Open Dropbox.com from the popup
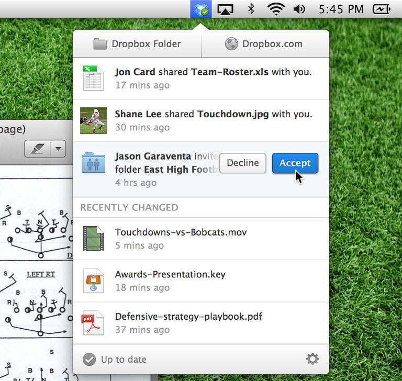This screenshot has height=381, width=402. pos(265,44)
